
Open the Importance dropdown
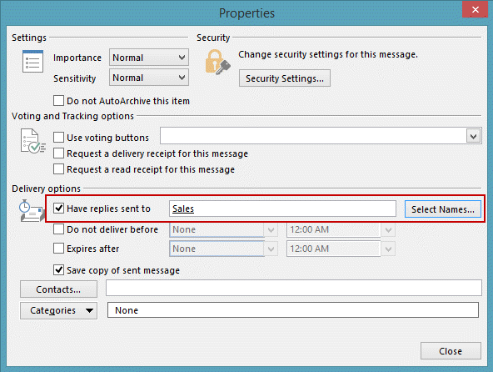(149, 58)
